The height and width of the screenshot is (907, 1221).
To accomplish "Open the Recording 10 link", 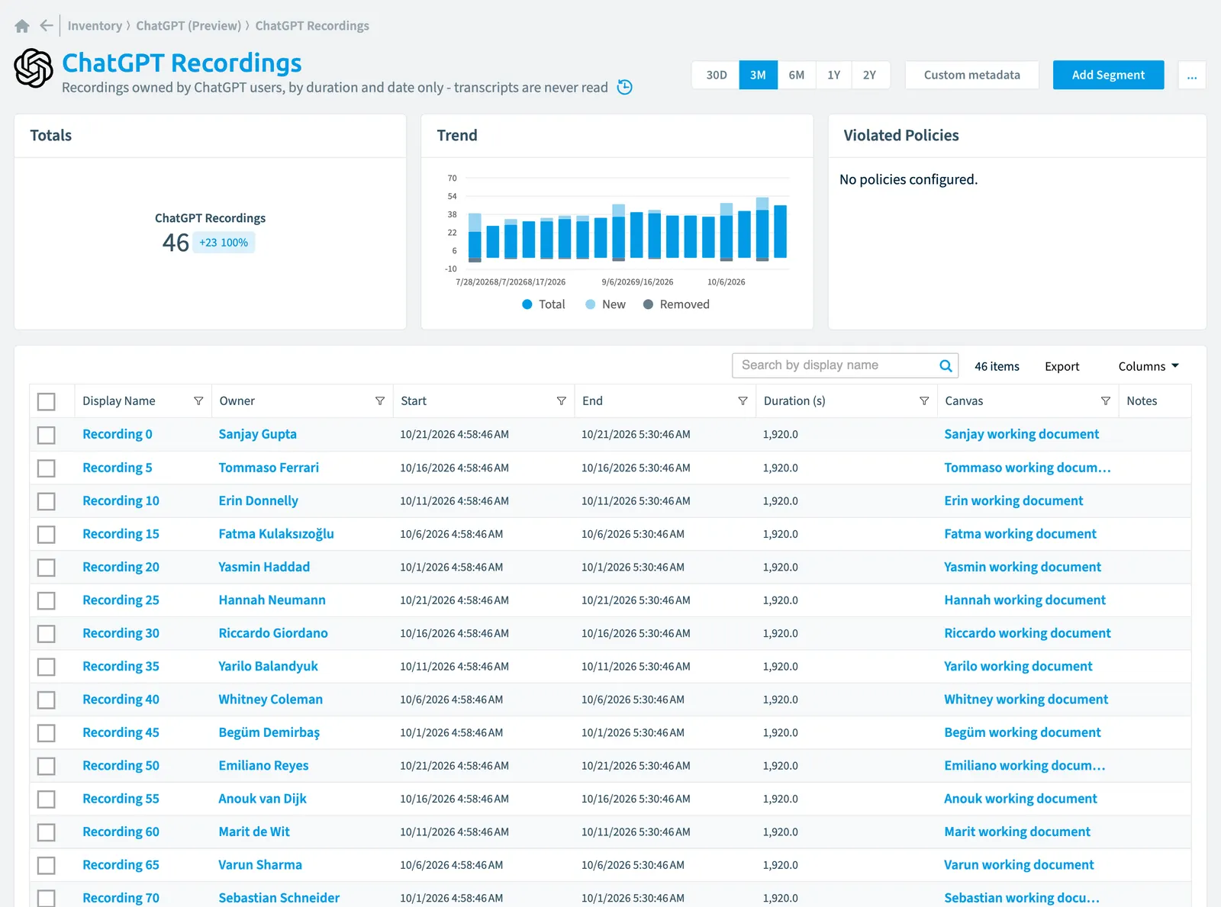I will click(121, 500).
